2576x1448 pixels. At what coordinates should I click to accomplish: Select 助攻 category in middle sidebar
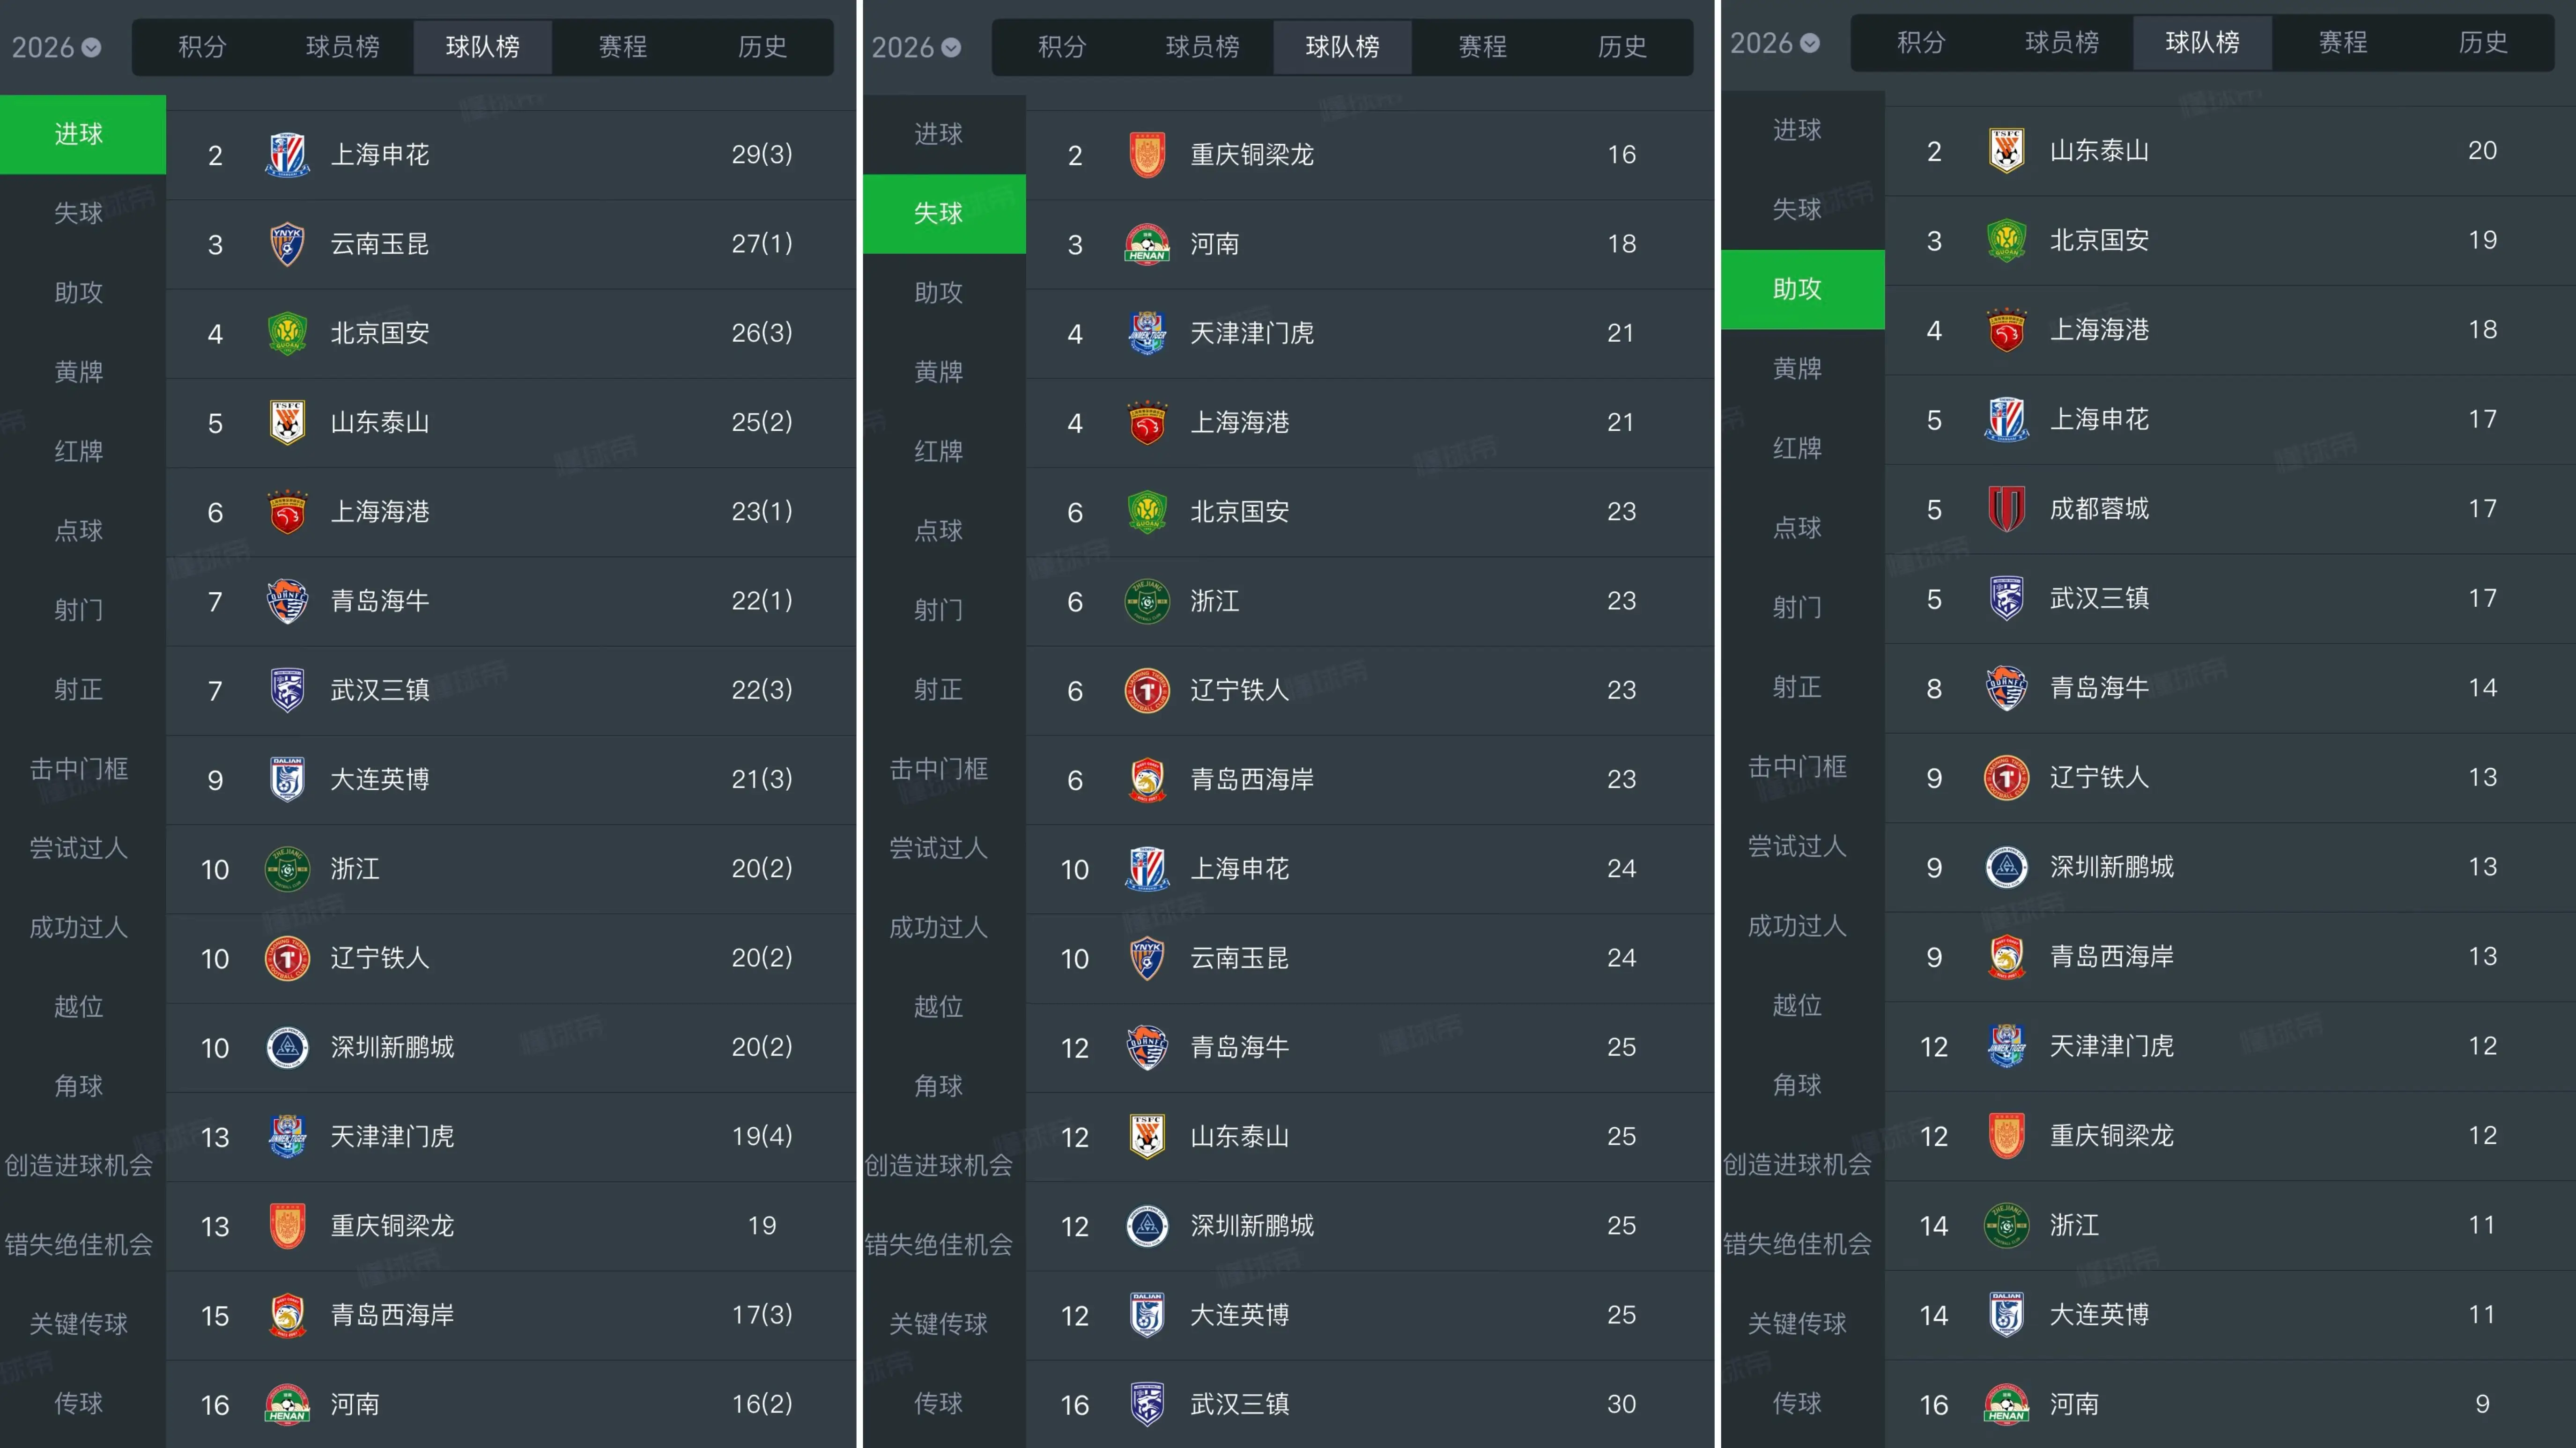click(x=938, y=293)
